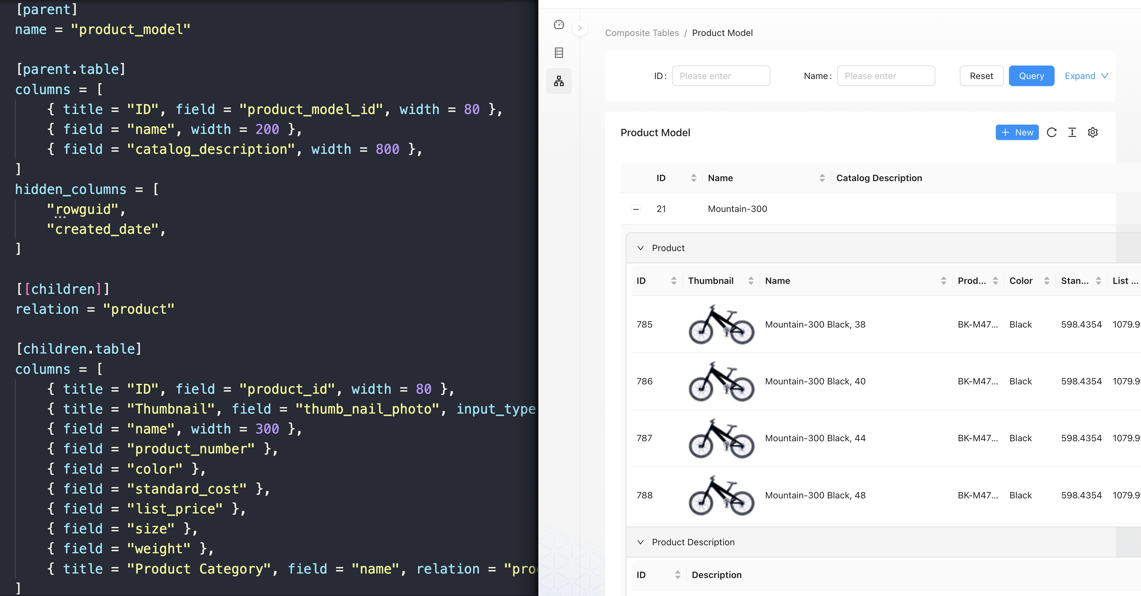Viewport: 1141px width, 596px height.
Task: Open the column settings gear icon
Action: 1093,132
